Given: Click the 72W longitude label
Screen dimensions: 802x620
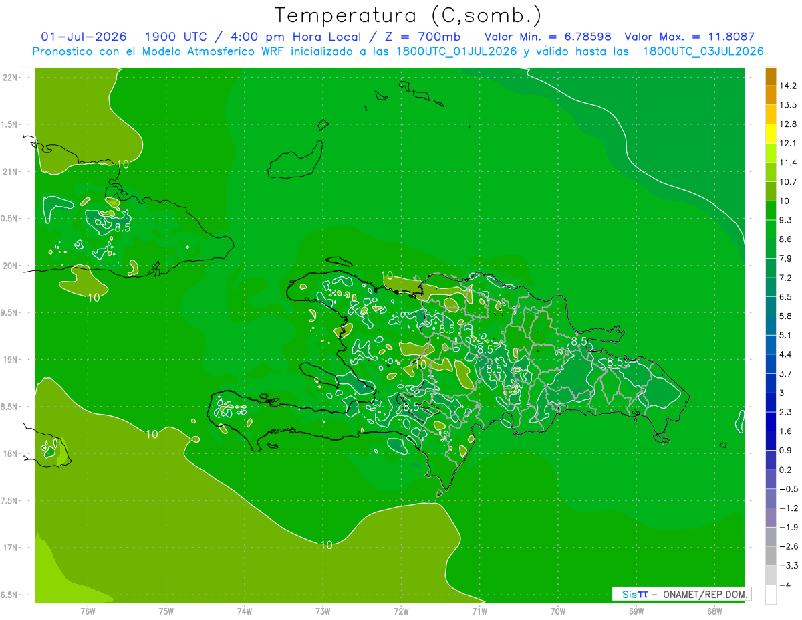Looking at the screenshot, I should 401,611.
